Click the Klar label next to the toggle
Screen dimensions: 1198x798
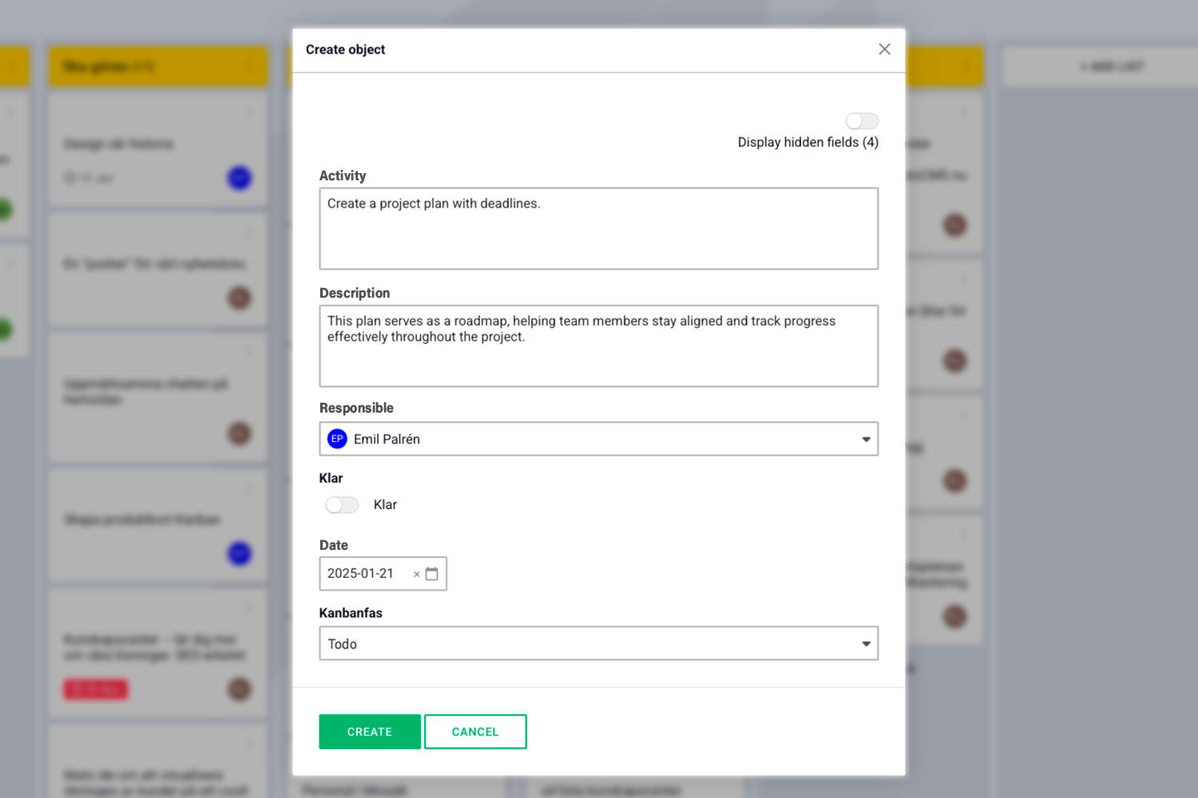coord(385,505)
